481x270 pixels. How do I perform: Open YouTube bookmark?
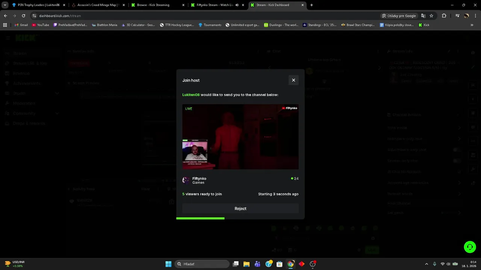click(x=41, y=25)
